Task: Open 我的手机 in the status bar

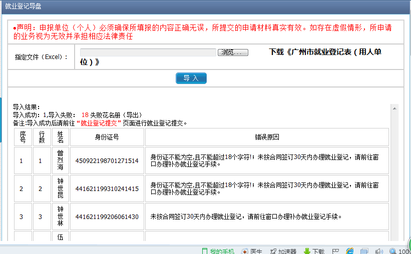Action: coord(218,251)
